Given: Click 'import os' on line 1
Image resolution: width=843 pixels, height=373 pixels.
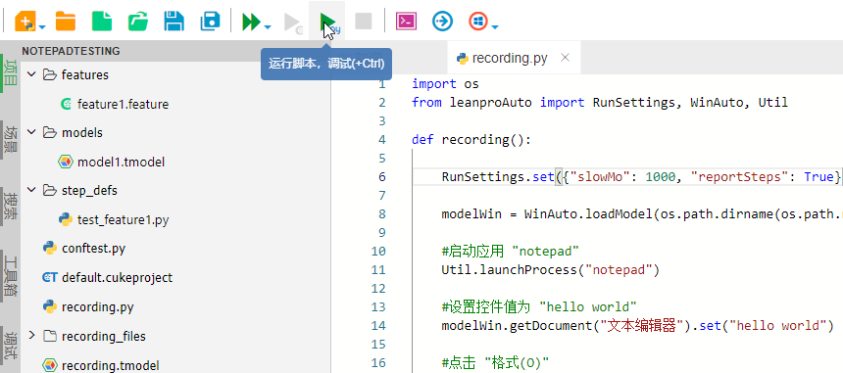Looking at the screenshot, I should pos(445,84).
